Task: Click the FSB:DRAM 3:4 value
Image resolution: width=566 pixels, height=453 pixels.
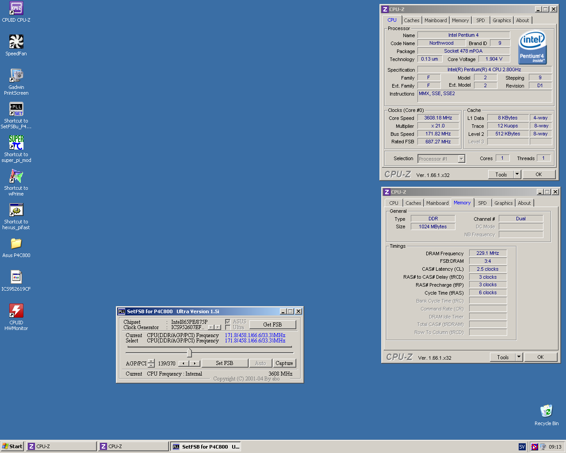Action: [488, 261]
